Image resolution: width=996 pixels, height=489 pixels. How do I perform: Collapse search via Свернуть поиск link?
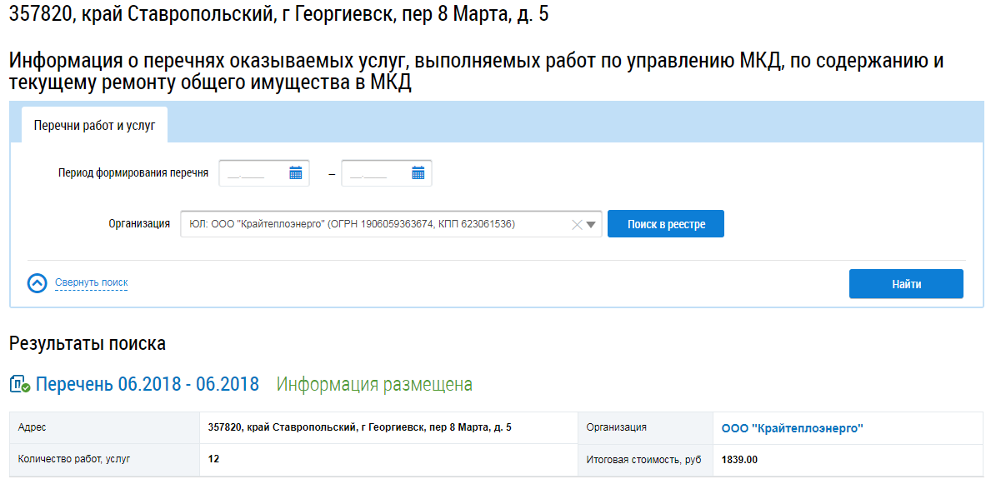pos(91,283)
